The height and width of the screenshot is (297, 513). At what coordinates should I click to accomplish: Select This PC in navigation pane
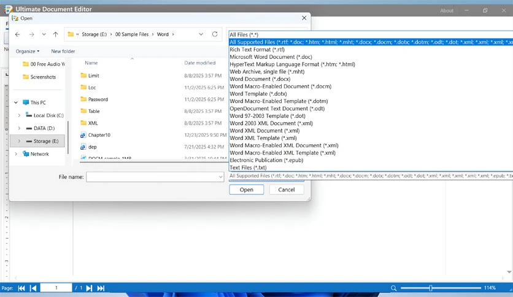(x=34, y=102)
